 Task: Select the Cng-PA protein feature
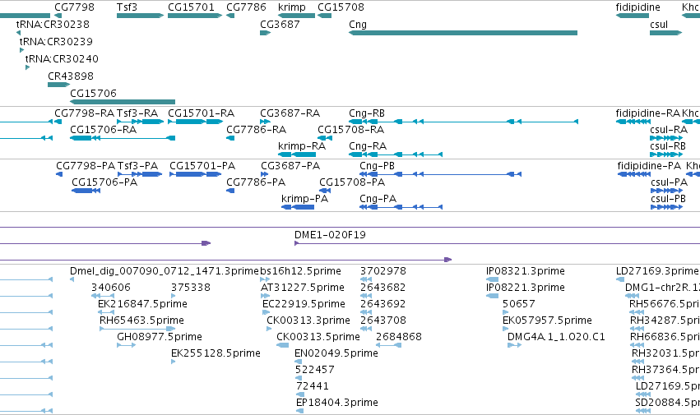(x=401, y=207)
